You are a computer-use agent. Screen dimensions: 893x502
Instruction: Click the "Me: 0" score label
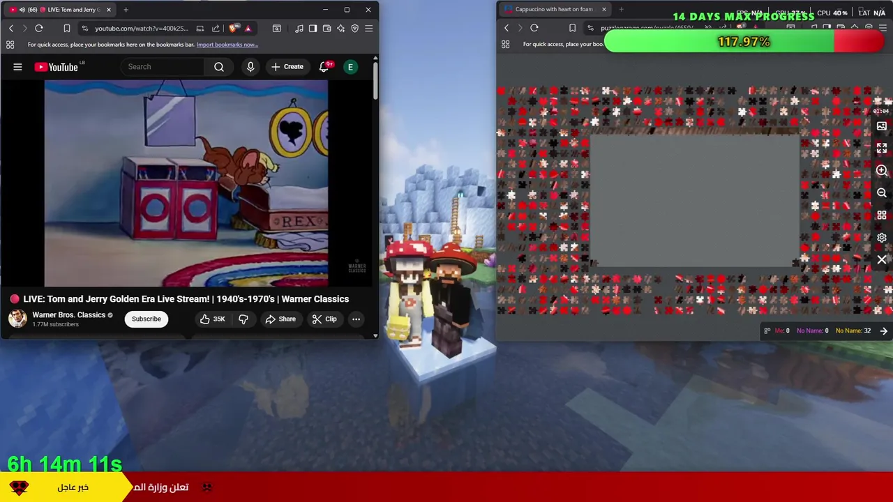point(782,331)
